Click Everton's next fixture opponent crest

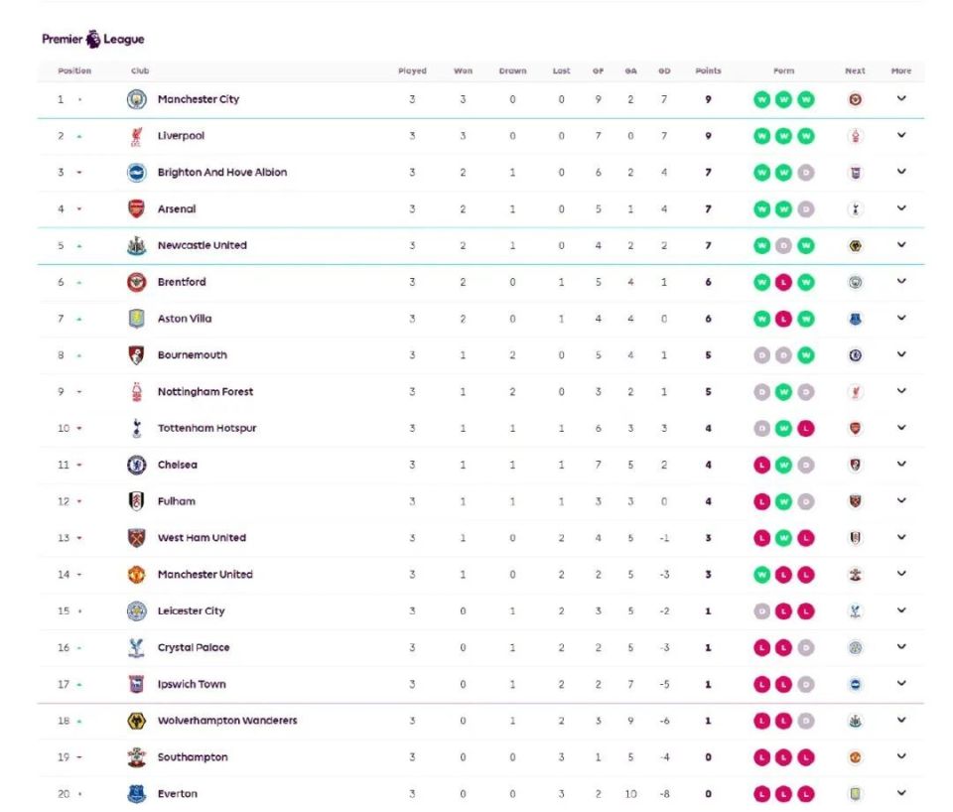point(855,794)
